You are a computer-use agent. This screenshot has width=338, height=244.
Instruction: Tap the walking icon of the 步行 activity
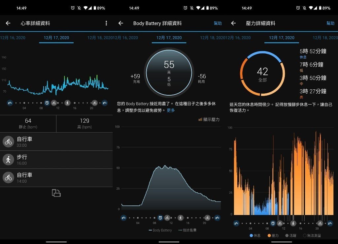tap(8, 159)
